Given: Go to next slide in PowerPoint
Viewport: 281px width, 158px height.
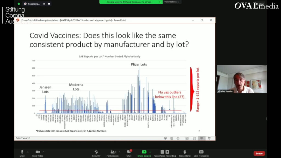Looking at the screenshot, I should (178, 138).
